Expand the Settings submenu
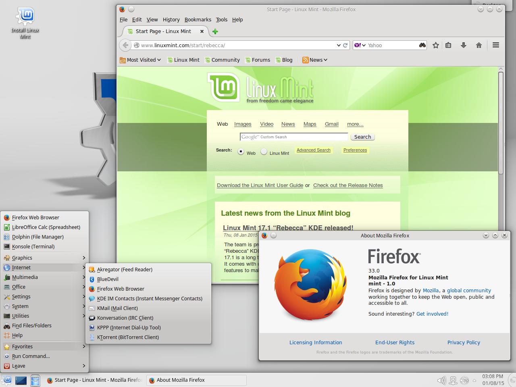Screen dimensions: 516x387 pos(44,296)
